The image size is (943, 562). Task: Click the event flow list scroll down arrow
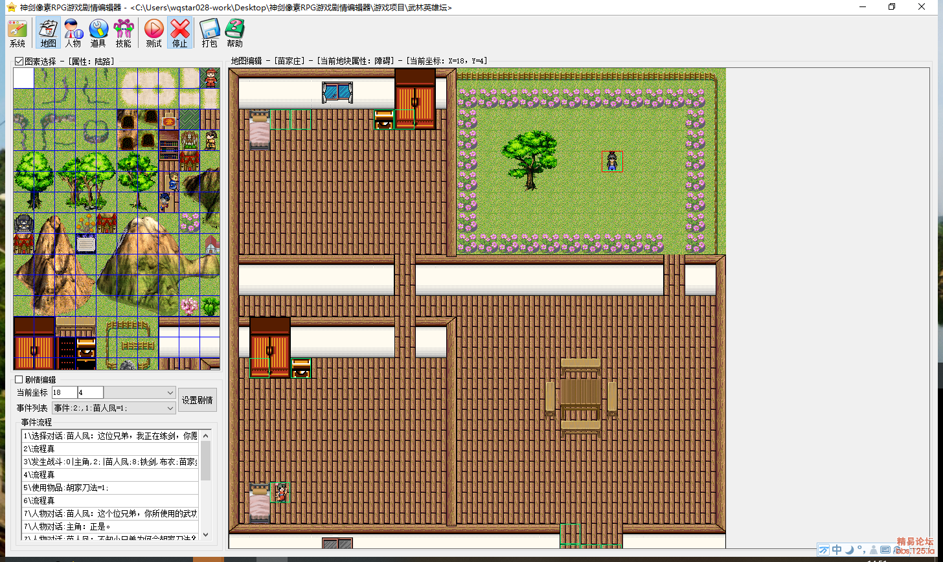pos(206,535)
